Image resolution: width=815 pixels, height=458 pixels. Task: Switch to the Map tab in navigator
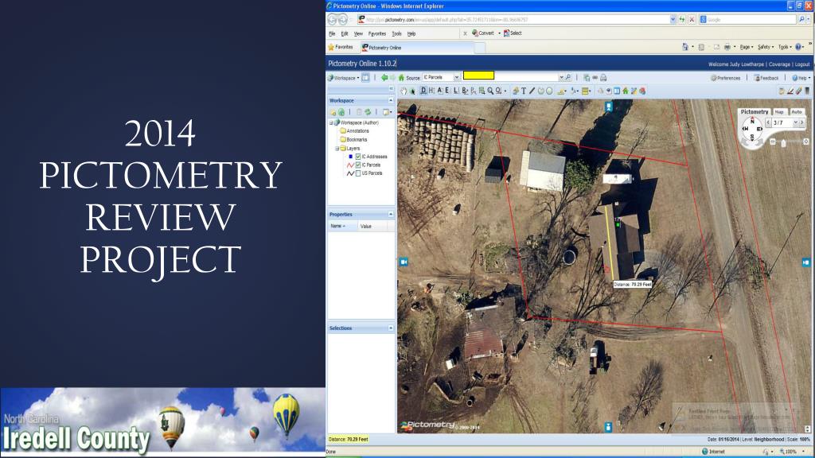780,111
